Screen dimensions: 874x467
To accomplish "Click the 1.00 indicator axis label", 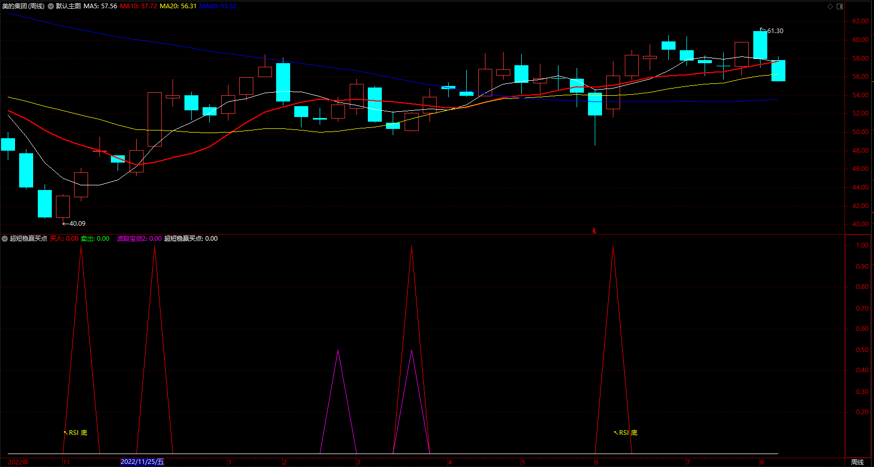I will click(x=862, y=245).
